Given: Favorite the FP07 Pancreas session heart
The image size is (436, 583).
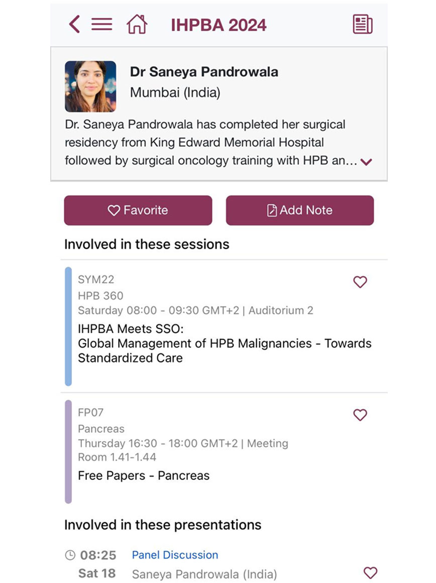Looking at the screenshot, I should [x=360, y=415].
